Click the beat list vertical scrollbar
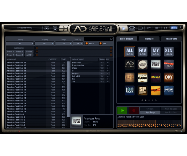187x156 pixels. [x=68, y=89]
